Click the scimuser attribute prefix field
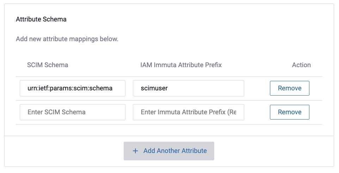This screenshot has height=173, width=339. 188,88
